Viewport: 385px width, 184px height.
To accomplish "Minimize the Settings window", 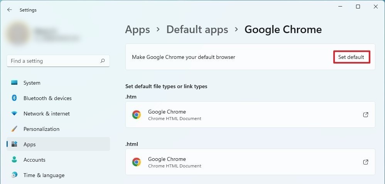I will (x=340, y=7).
